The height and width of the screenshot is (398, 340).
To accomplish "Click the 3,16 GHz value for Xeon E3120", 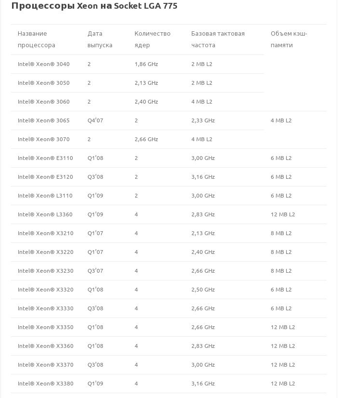I will (203, 177).
